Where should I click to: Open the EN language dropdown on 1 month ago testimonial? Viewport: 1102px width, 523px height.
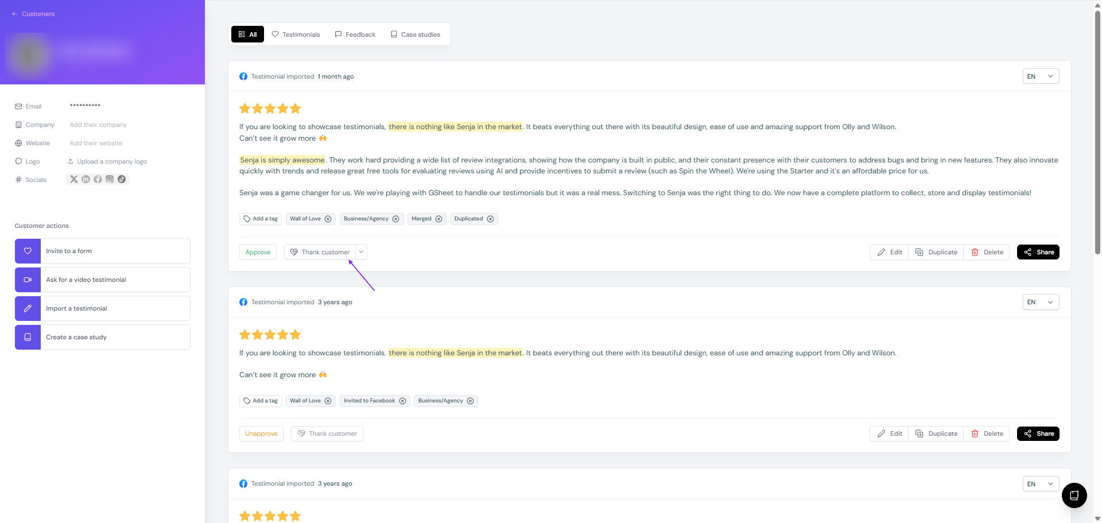click(x=1041, y=76)
